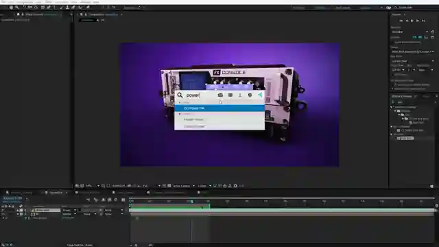Click the active composition tab in the timeline
This screenshot has width=439, height=247.
[56, 193]
